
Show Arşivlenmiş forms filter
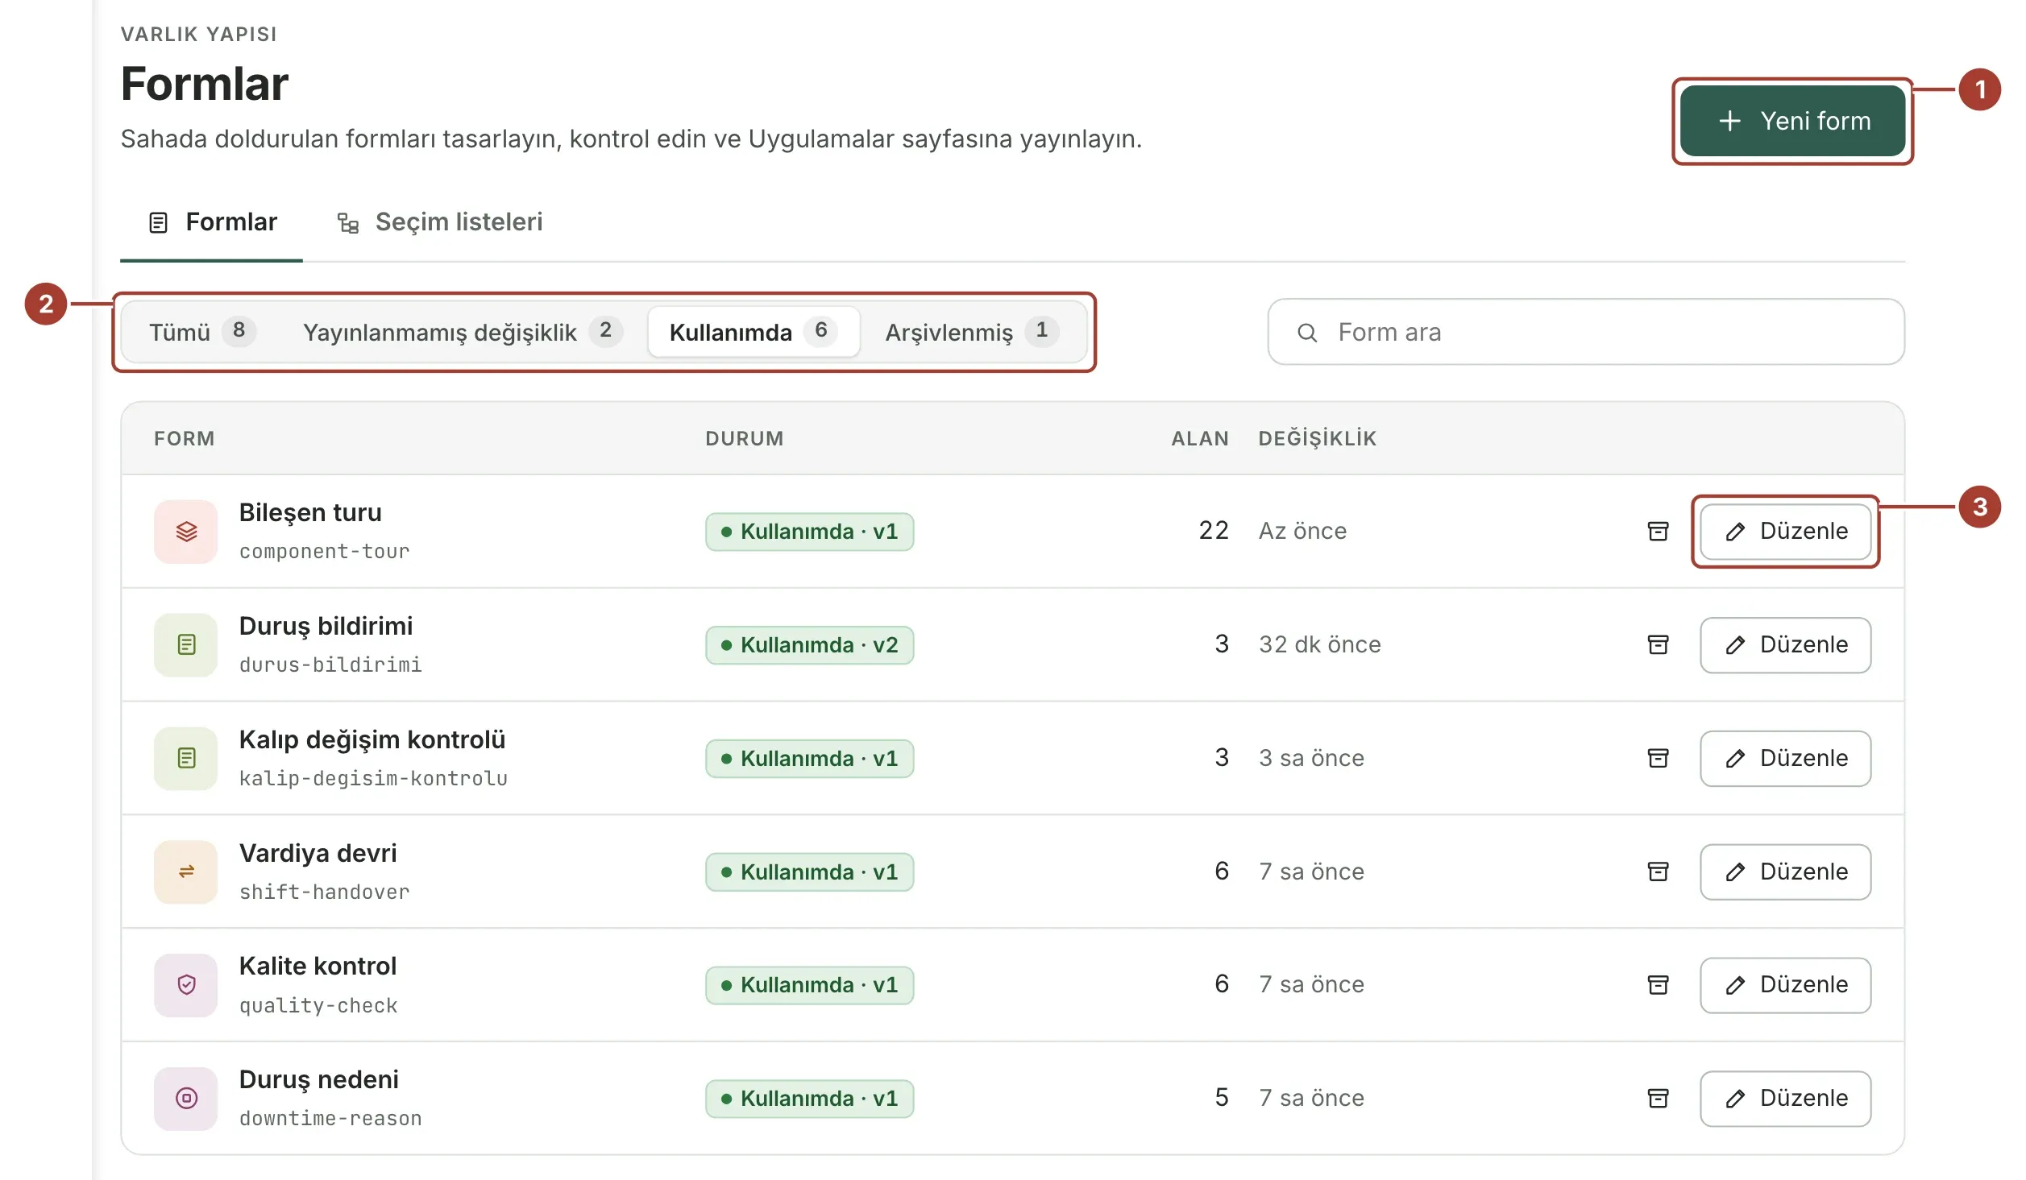pos(972,332)
